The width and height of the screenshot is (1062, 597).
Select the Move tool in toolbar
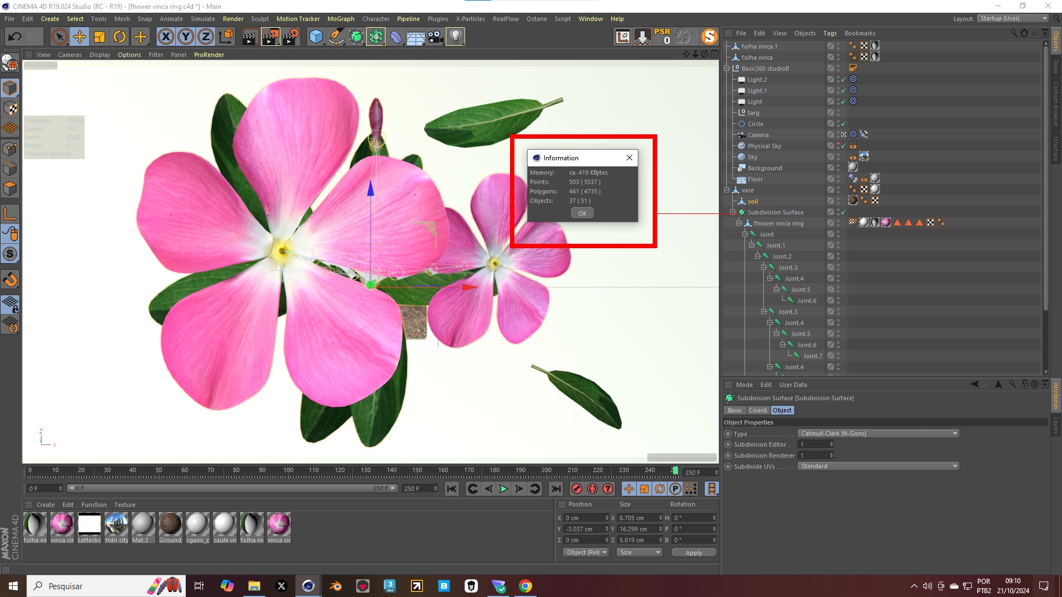pos(80,37)
